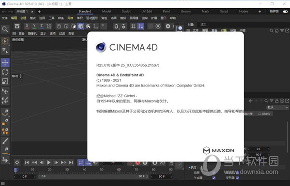Open snap settings gear icon
This screenshot has height=186, width=290.
(x=123, y=27)
